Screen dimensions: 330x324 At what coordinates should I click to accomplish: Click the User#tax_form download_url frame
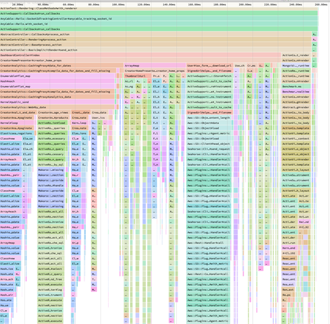click(210, 65)
